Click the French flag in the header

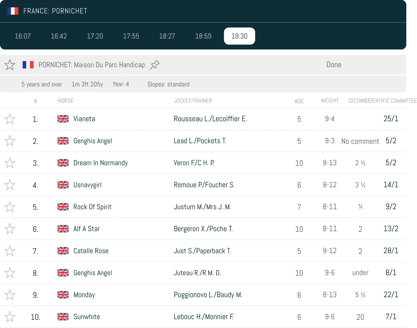(x=13, y=11)
